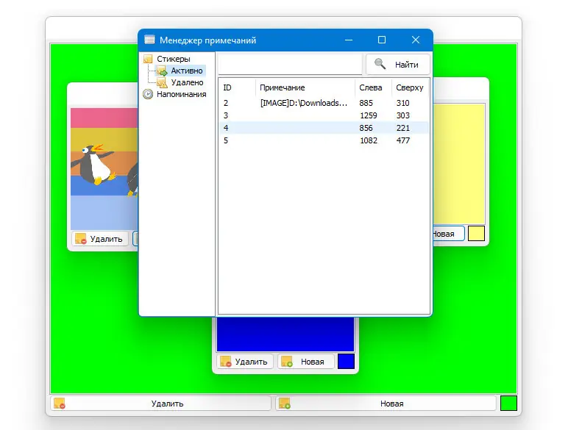Select the note row with ID 5
The image size is (582, 430).
pos(324,140)
